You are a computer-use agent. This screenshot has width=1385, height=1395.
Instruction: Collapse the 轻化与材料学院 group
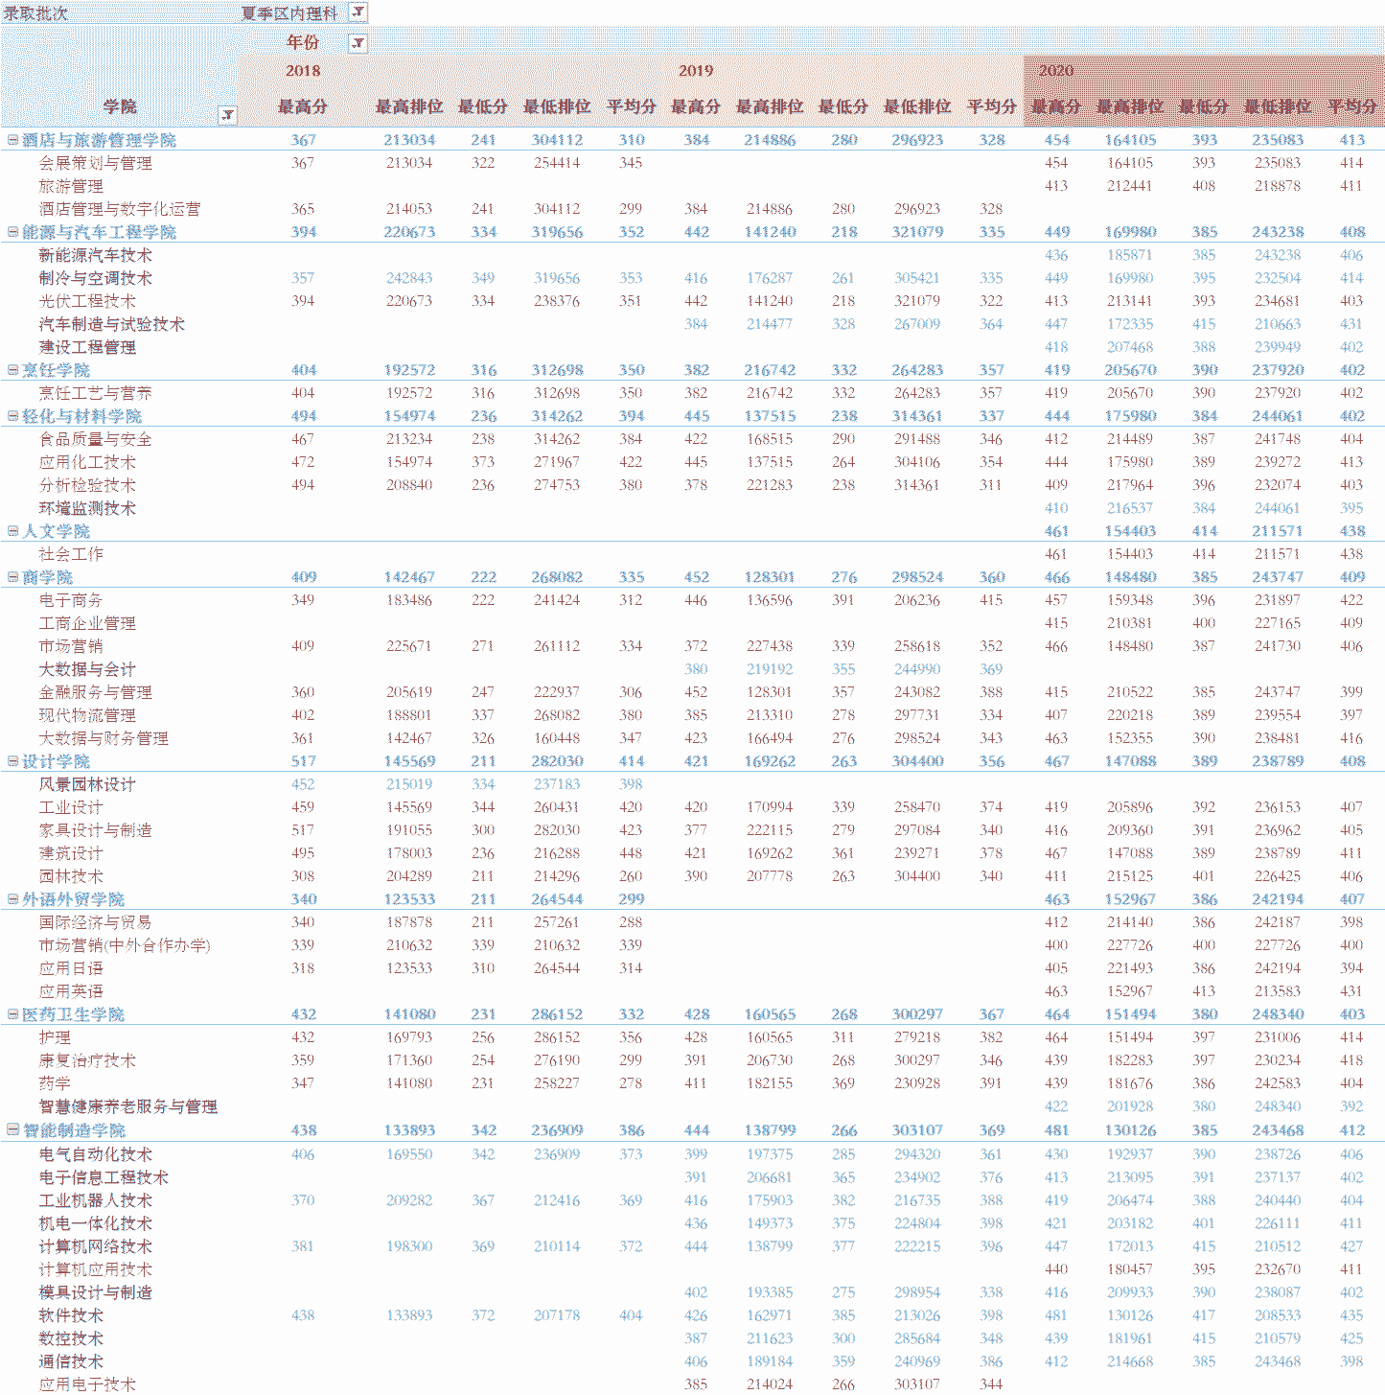coord(12,416)
